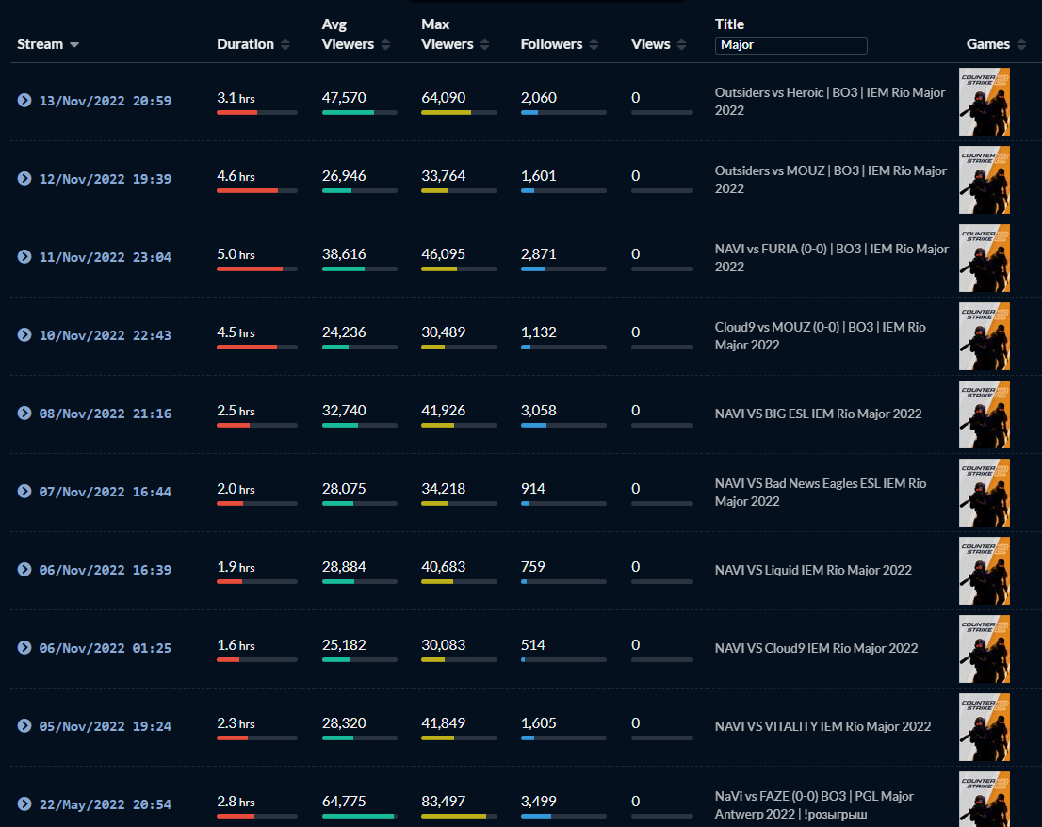Click the followers value 1,132
Image resolution: width=1042 pixels, height=827 pixels.
click(x=539, y=332)
